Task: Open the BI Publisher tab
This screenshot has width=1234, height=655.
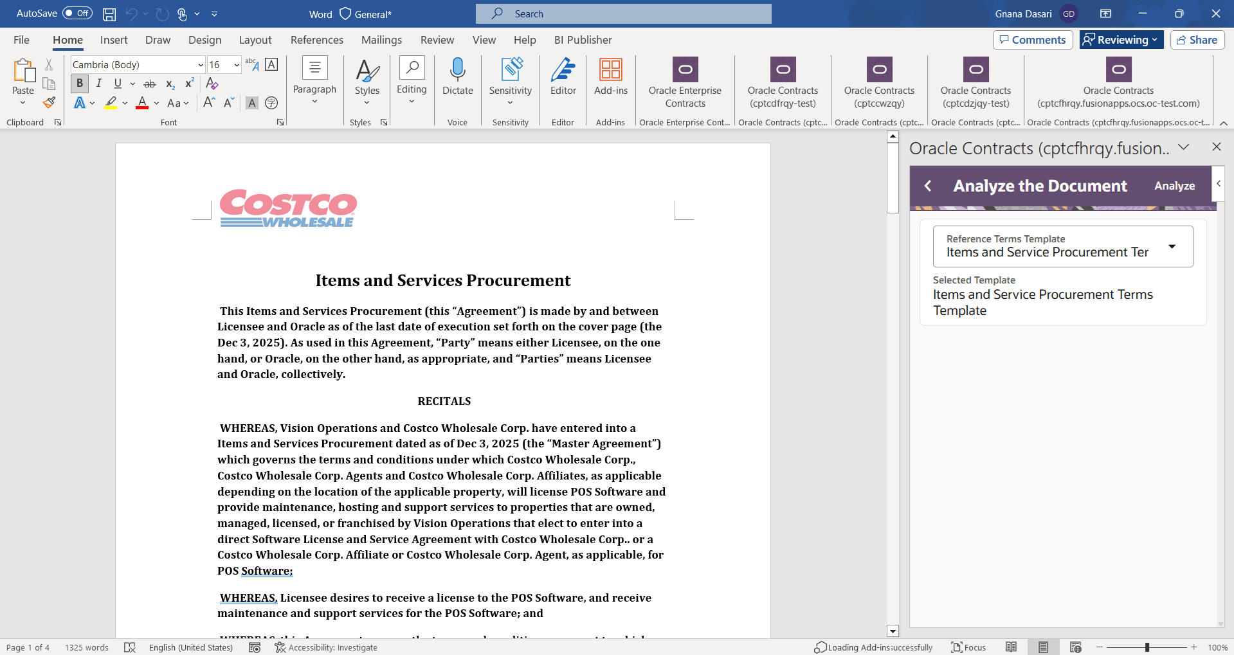Action: point(582,40)
